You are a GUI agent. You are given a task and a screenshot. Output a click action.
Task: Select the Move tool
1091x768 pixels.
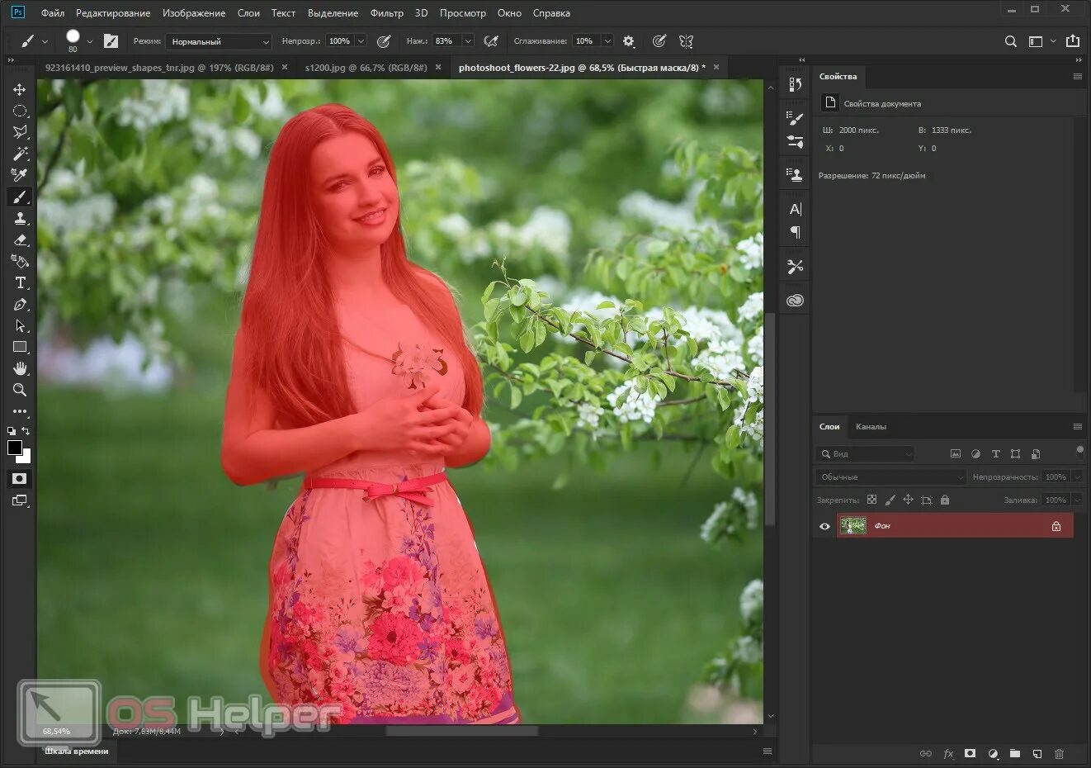coord(20,89)
